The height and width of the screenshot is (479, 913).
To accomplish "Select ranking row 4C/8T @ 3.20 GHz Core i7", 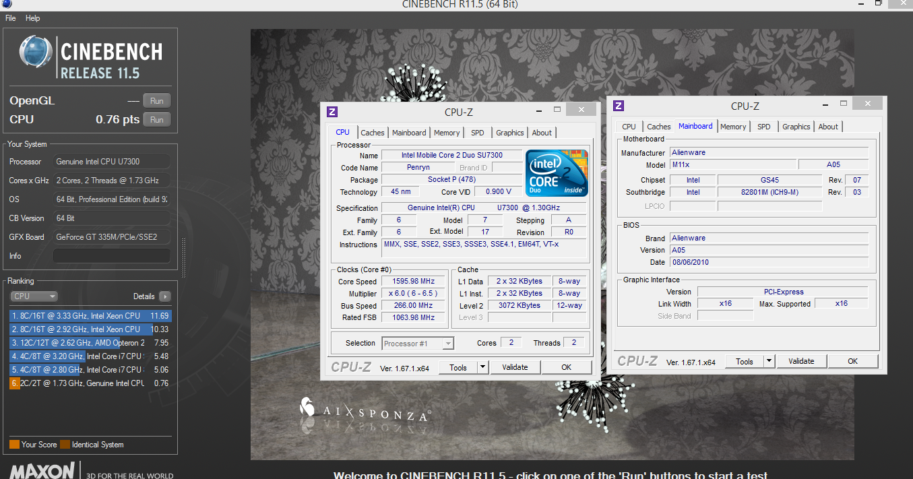I will click(x=90, y=356).
